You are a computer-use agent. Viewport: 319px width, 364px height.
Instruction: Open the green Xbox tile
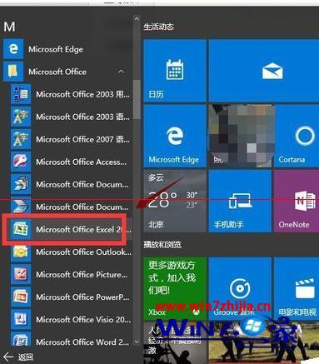pos(175,288)
